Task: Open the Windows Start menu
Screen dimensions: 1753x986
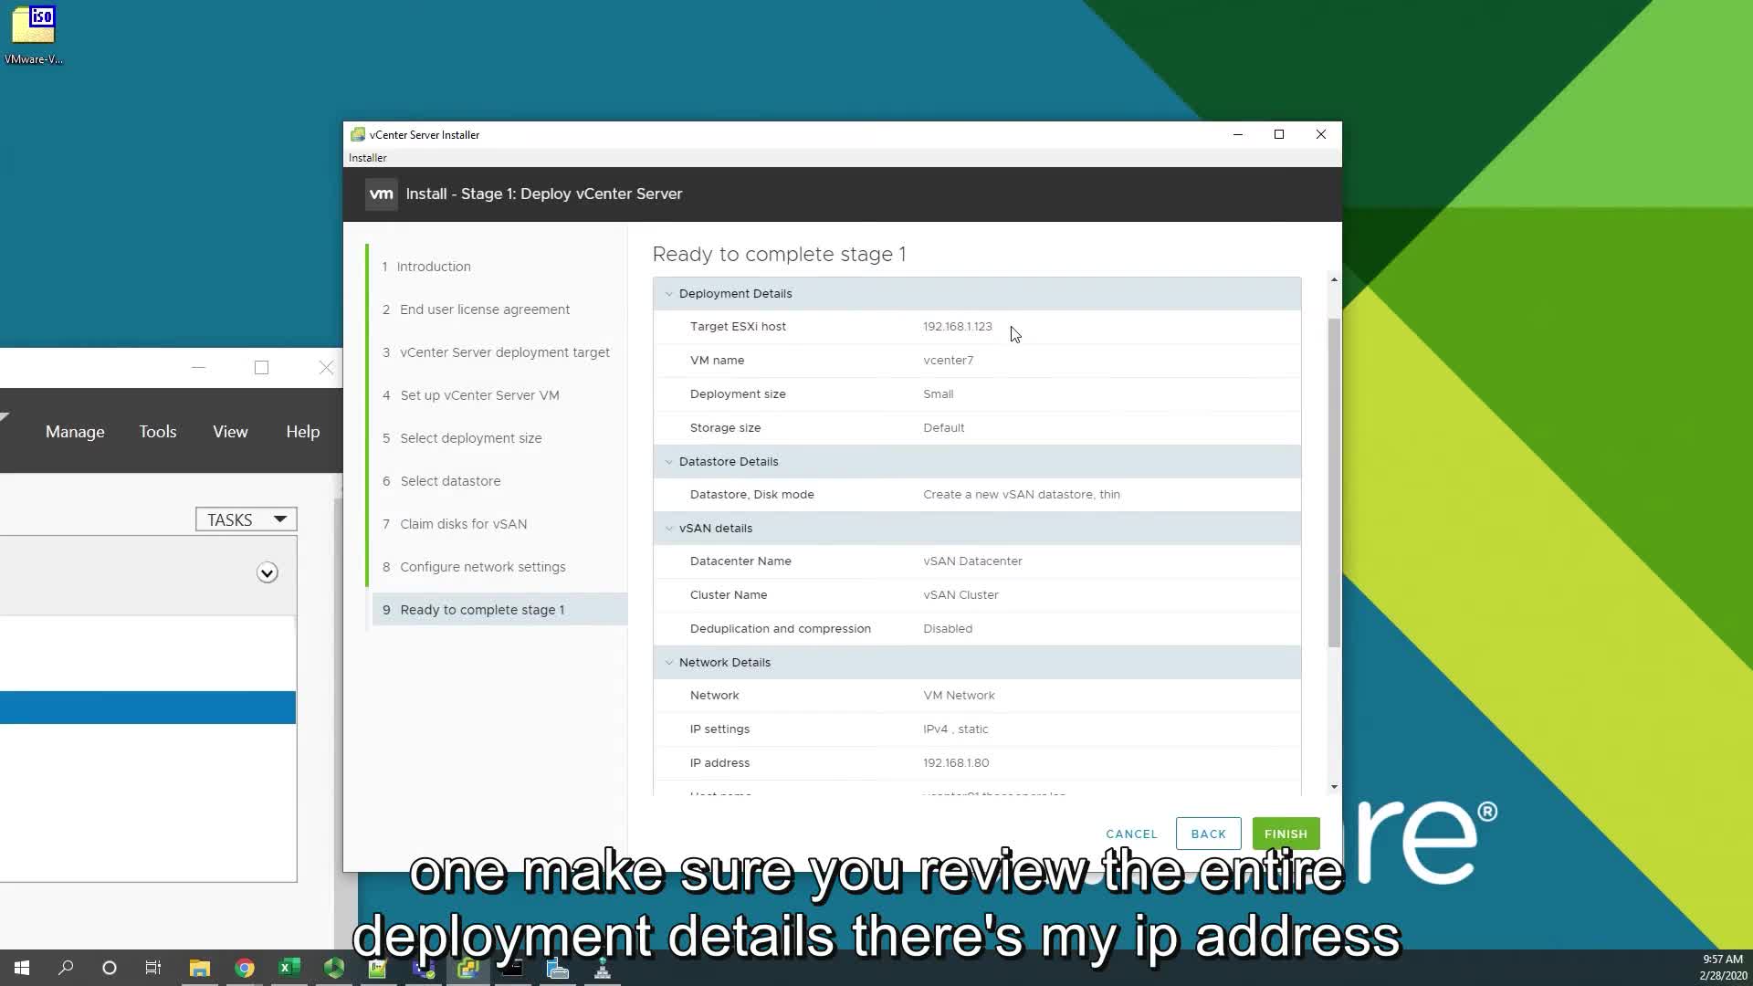Action: (22, 968)
